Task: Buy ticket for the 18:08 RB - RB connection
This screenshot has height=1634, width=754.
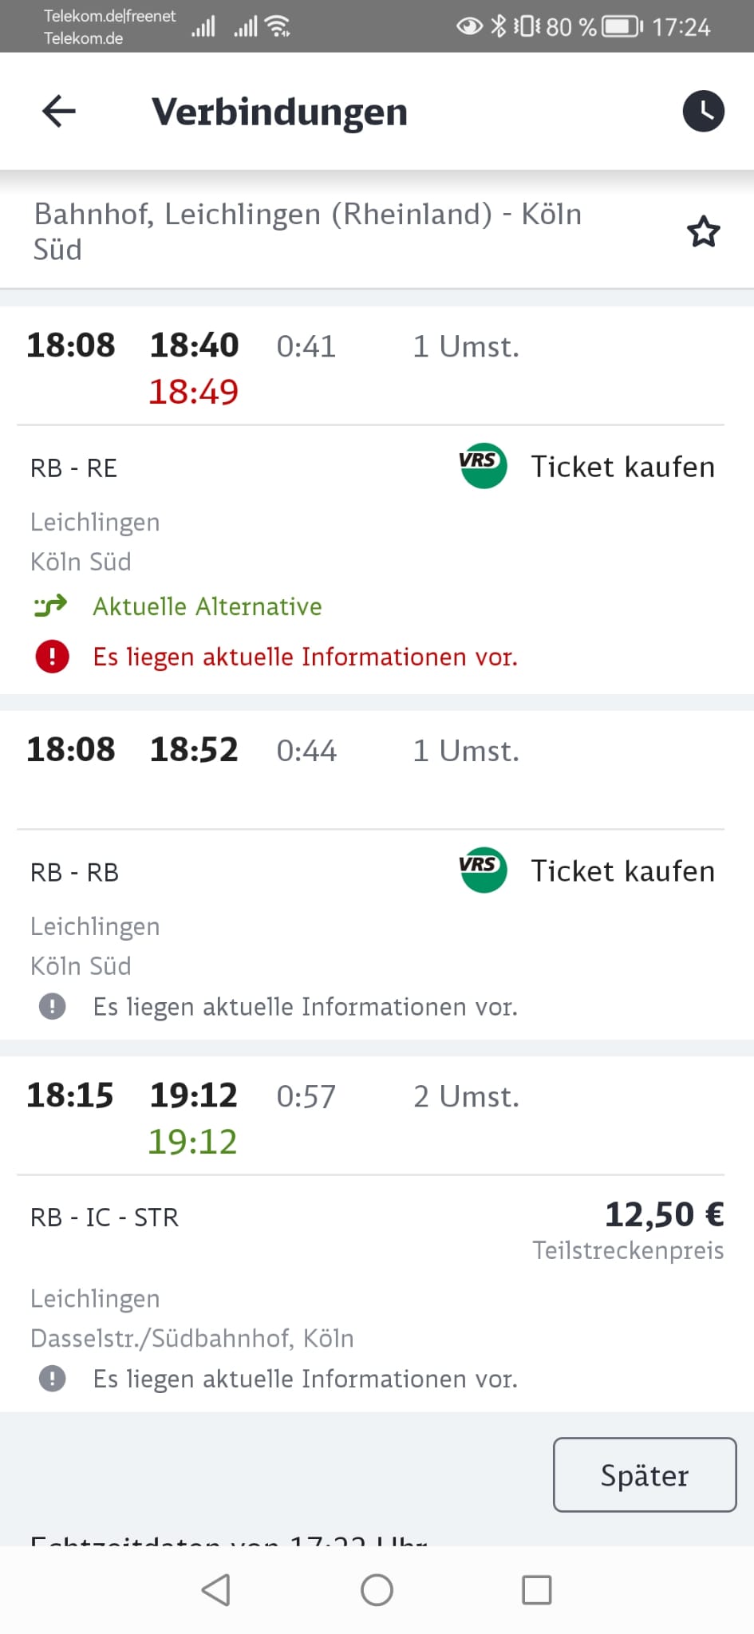Action: tap(622, 871)
